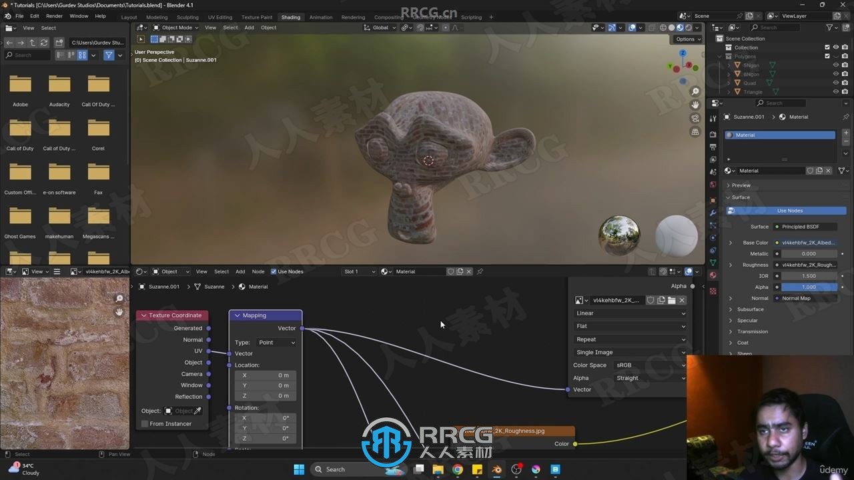Expand the Preview panel in material properties
Image resolution: width=854 pixels, height=480 pixels.
[x=741, y=185]
